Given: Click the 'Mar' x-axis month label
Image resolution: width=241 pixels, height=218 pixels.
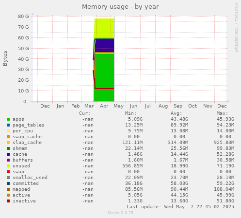Looking at the screenshot, I should click(89, 106).
